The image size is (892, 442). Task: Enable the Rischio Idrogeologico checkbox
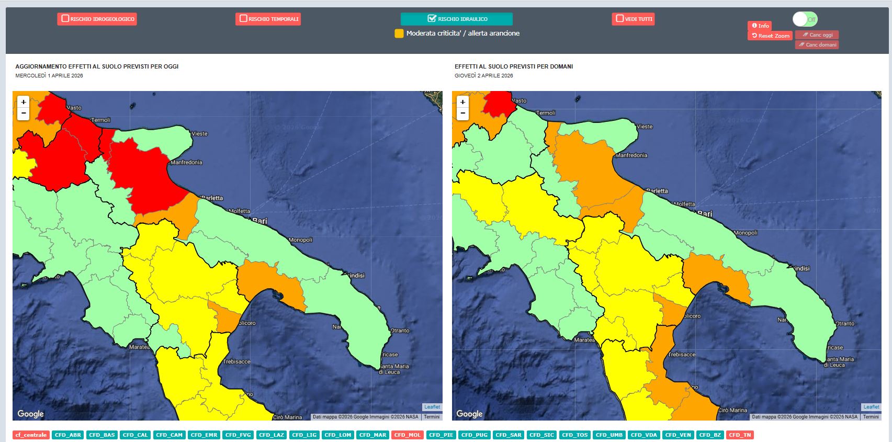pyautogui.click(x=65, y=19)
